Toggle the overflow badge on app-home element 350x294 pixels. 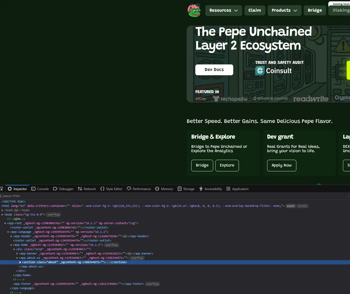(x=112, y=245)
